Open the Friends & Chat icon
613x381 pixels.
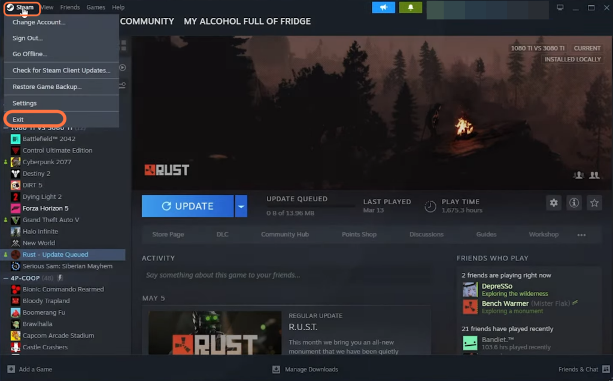tap(606, 369)
